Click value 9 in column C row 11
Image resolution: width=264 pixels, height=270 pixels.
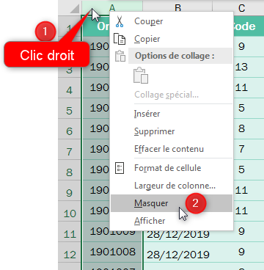[x=241, y=231]
